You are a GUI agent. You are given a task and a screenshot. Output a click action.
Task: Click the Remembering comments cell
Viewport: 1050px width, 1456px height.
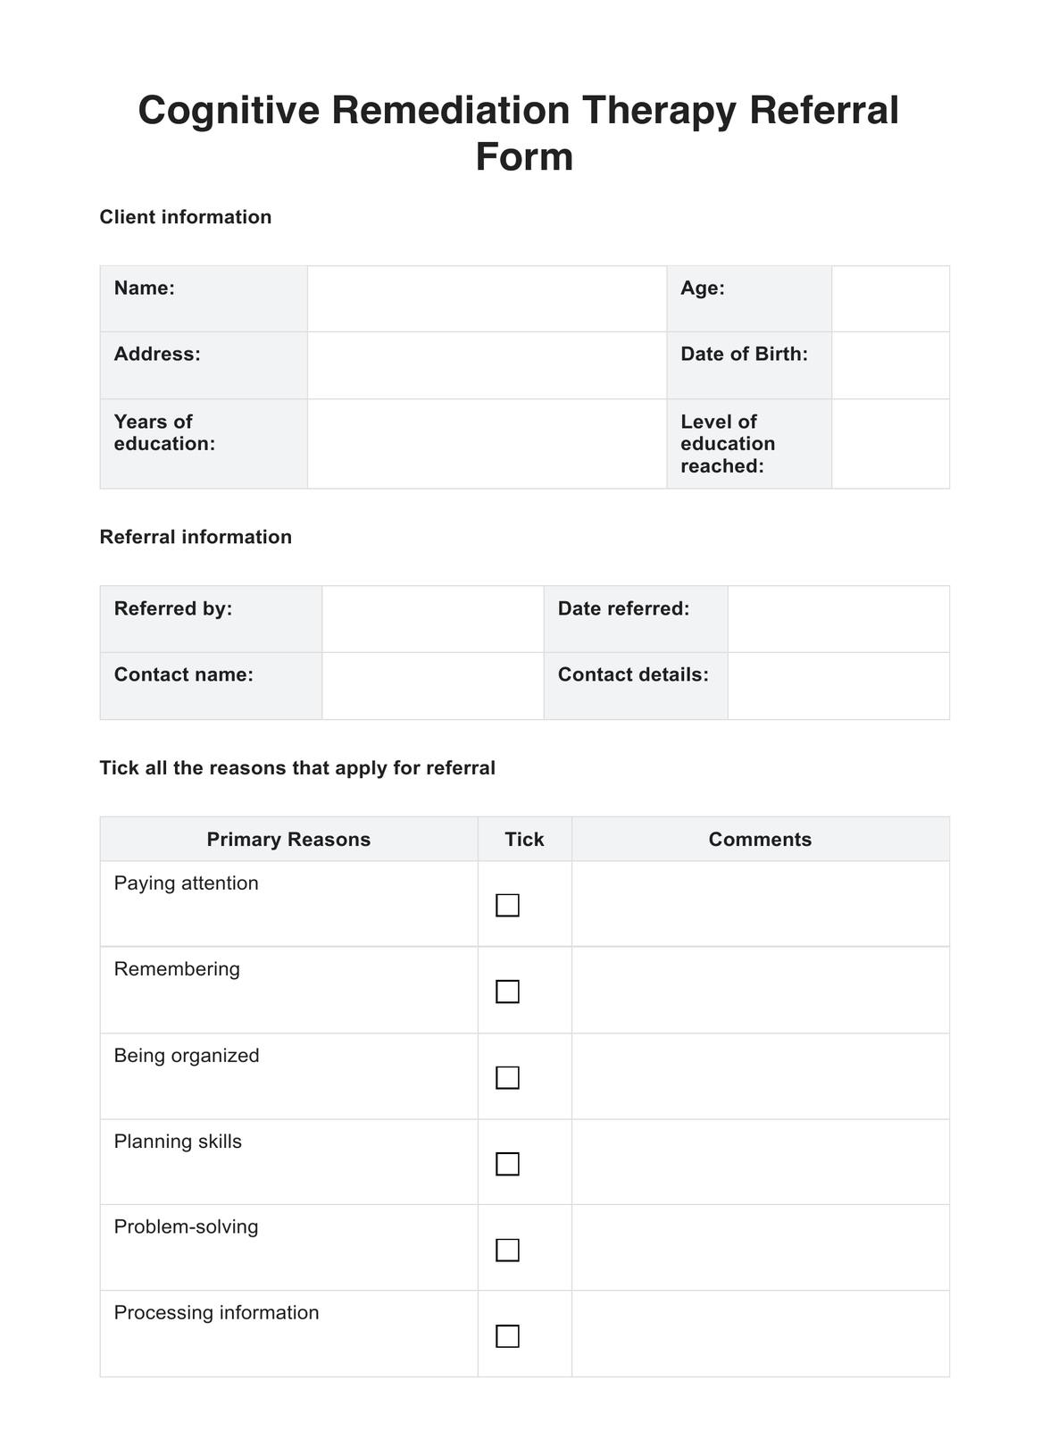click(760, 990)
